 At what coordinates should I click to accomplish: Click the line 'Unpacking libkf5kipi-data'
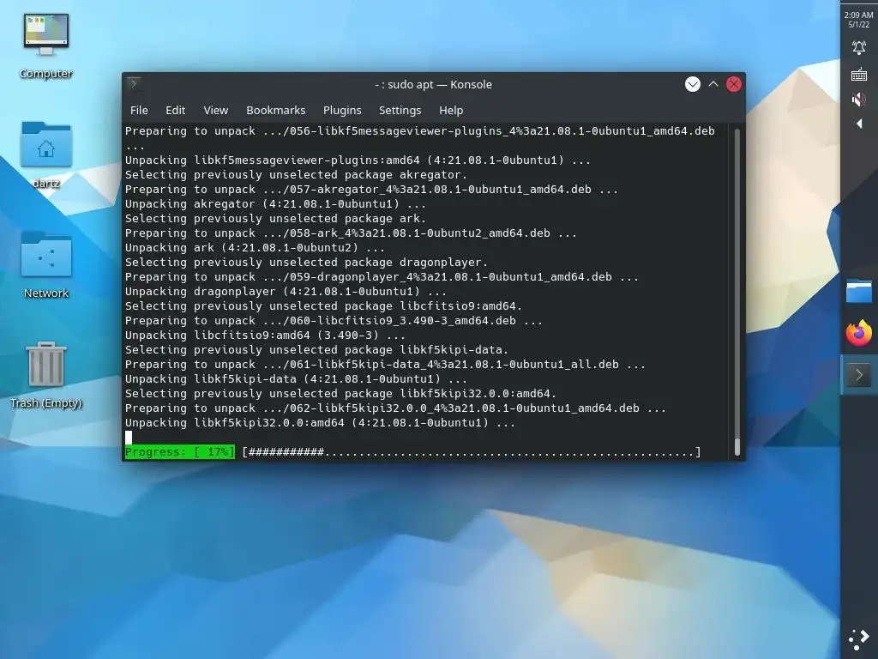[x=296, y=378]
